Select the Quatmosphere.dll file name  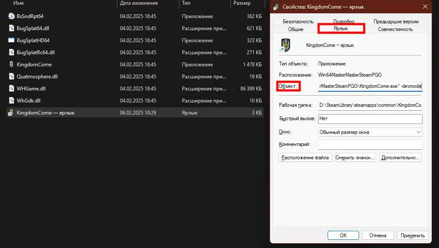point(37,77)
